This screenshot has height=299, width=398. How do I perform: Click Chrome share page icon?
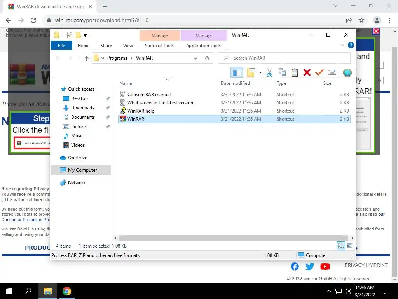pos(349,20)
